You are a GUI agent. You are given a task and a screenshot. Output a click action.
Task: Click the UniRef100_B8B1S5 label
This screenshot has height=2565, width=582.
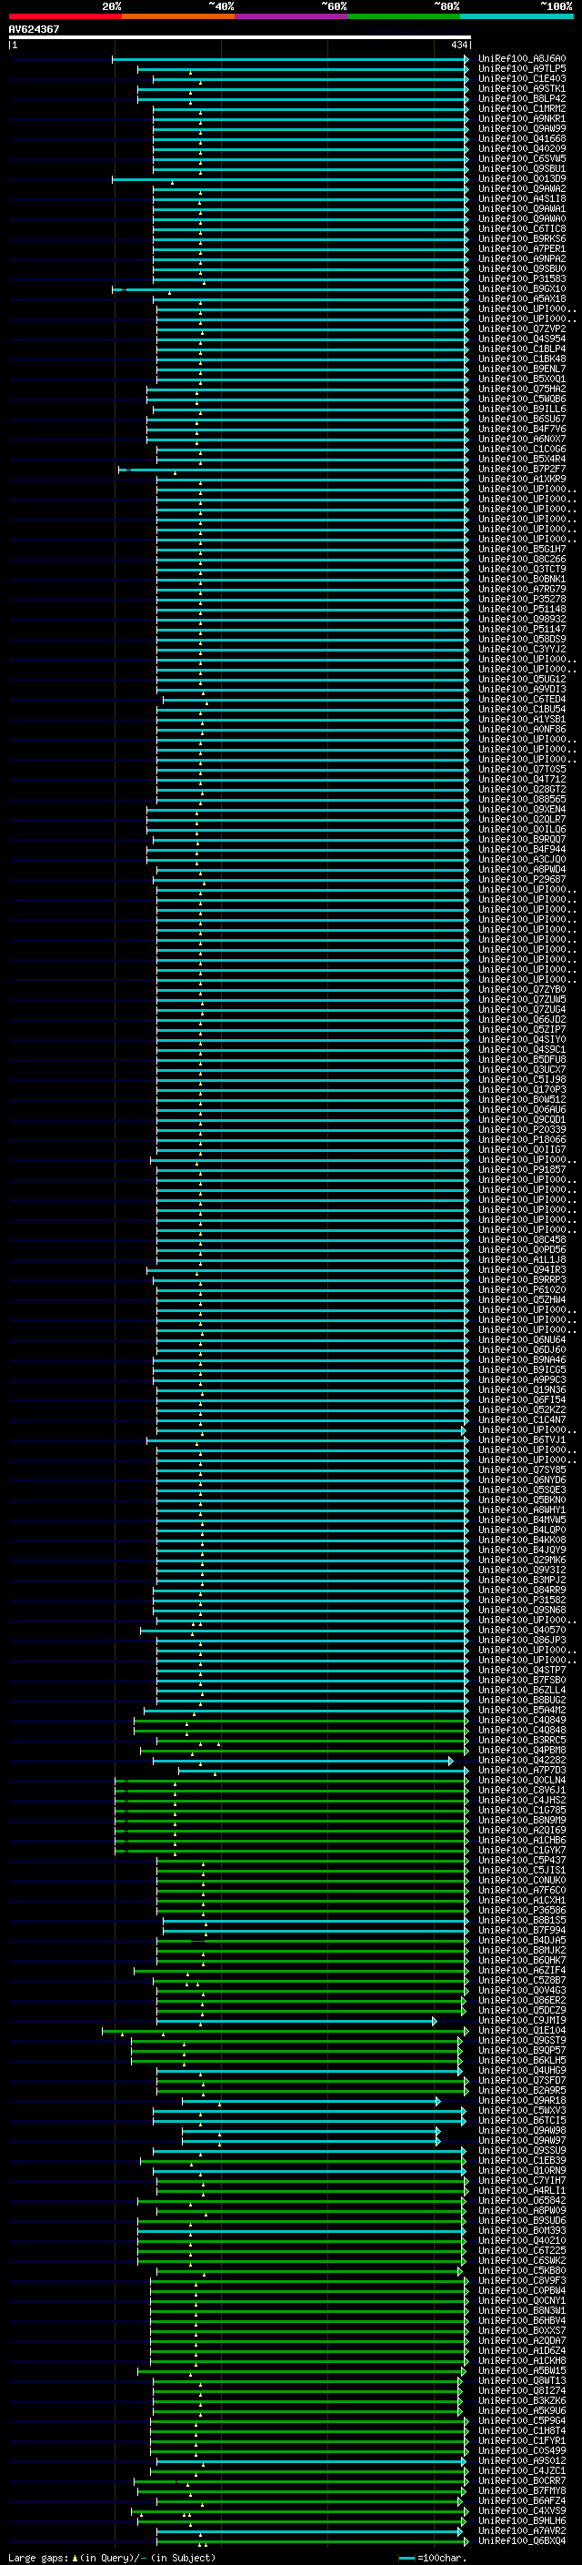point(521,1920)
